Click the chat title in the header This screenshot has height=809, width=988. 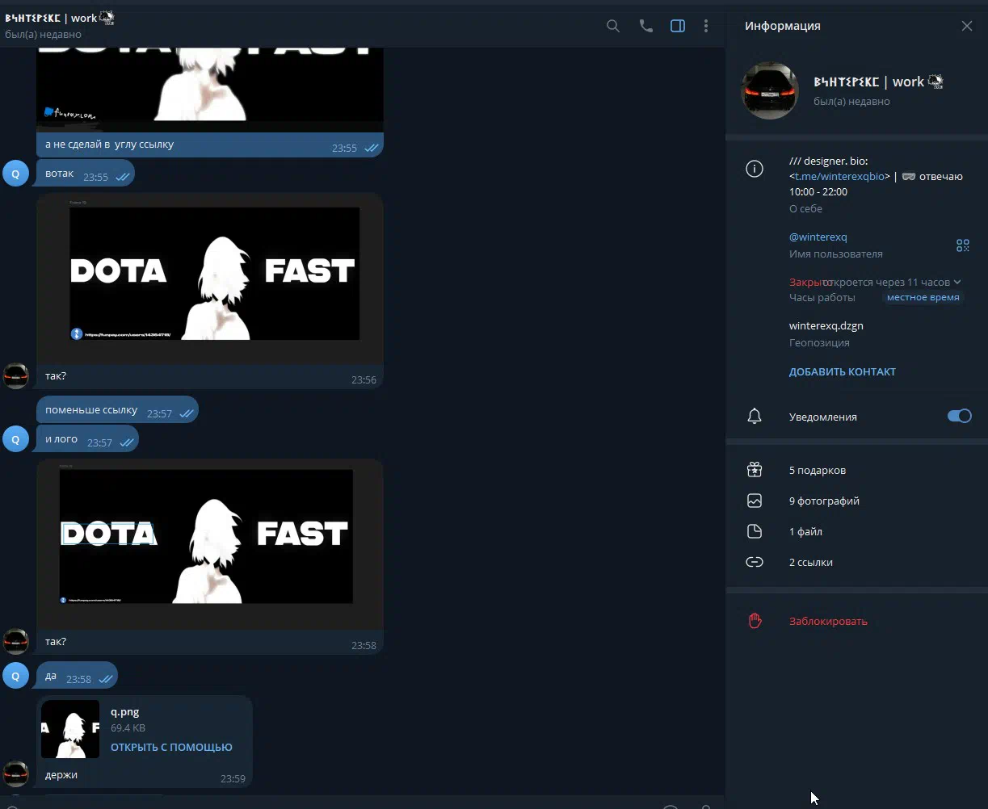coord(60,17)
